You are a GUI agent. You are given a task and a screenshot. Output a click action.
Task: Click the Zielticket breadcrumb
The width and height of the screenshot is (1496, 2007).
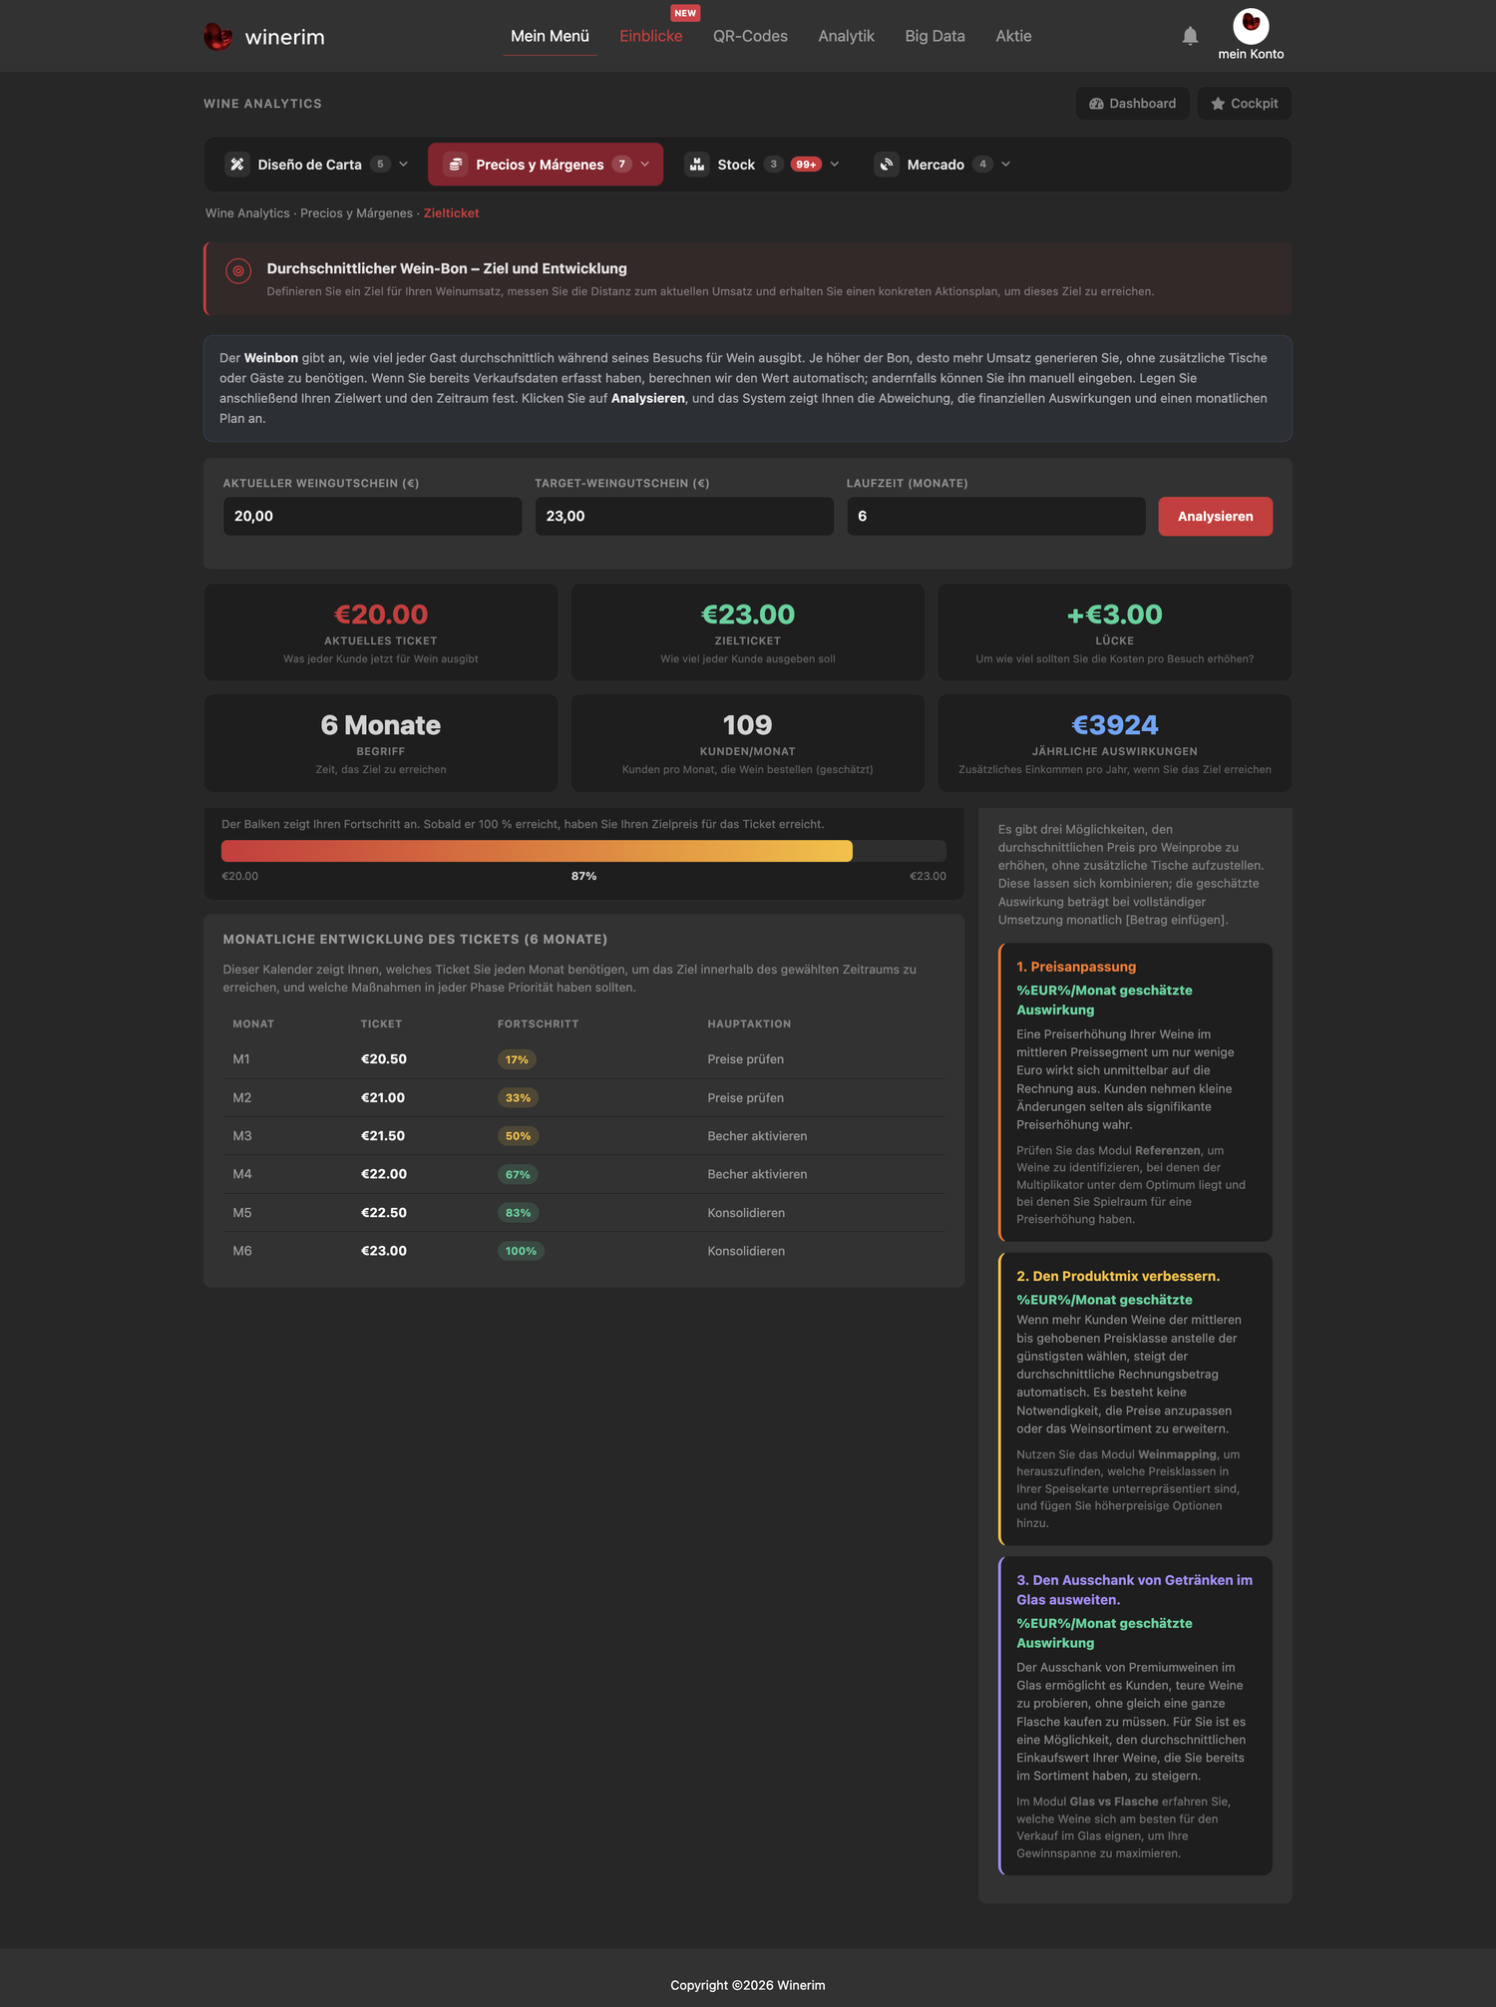point(451,213)
